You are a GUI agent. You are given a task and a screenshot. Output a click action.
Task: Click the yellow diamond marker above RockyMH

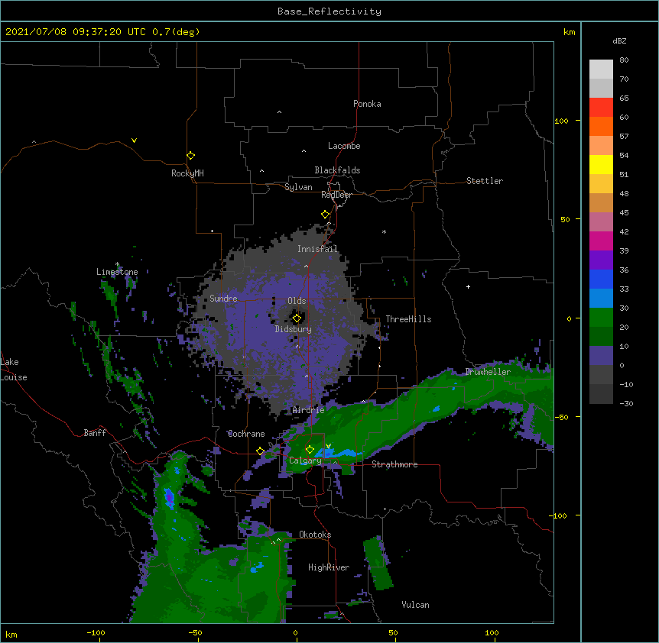coord(191,156)
